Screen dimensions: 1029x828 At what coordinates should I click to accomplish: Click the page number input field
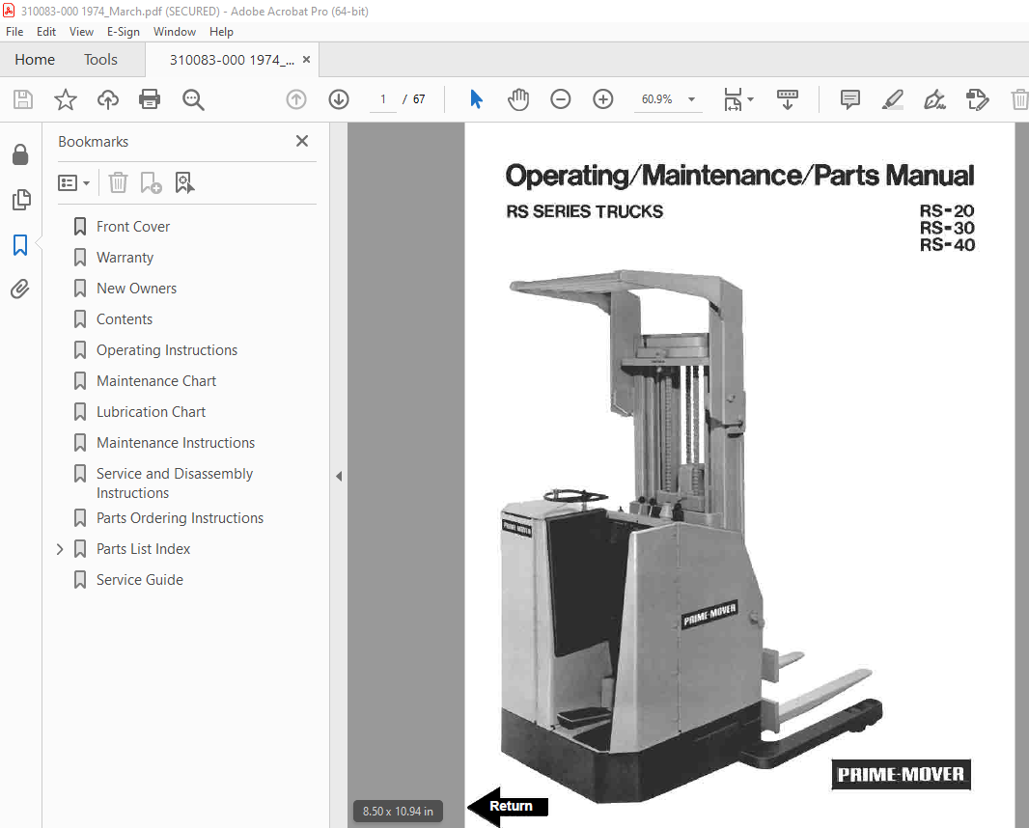(x=383, y=99)
